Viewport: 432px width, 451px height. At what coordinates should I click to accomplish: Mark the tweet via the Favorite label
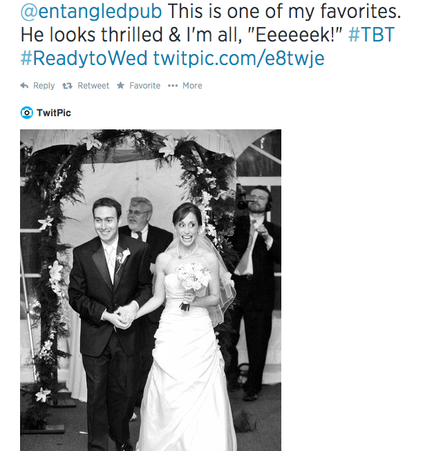[x=144, y=86]
